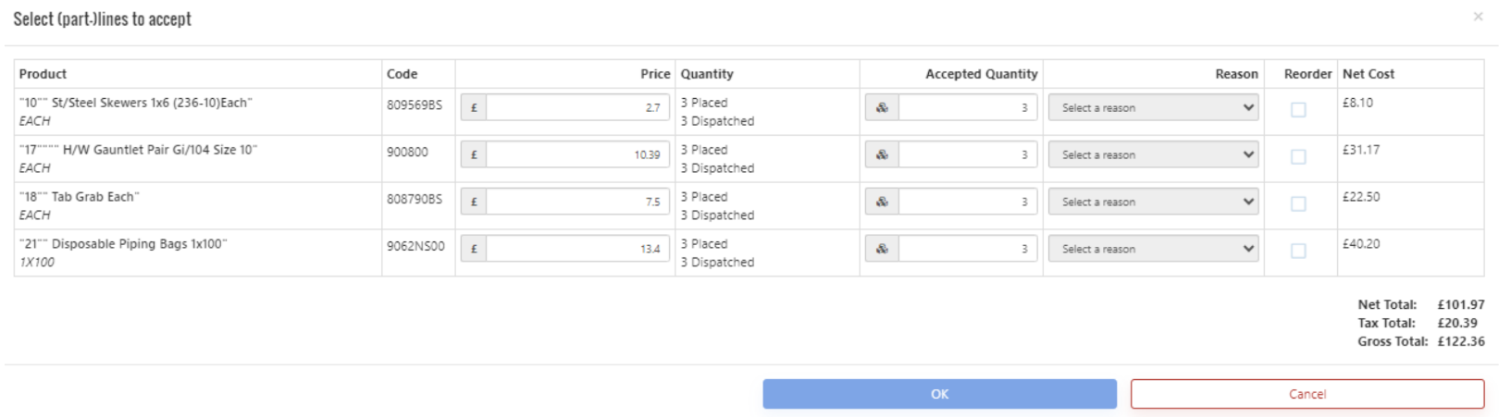
Task: Toggle Reorder checkbox for Tab Grab Each
Action: (1298, 204)
